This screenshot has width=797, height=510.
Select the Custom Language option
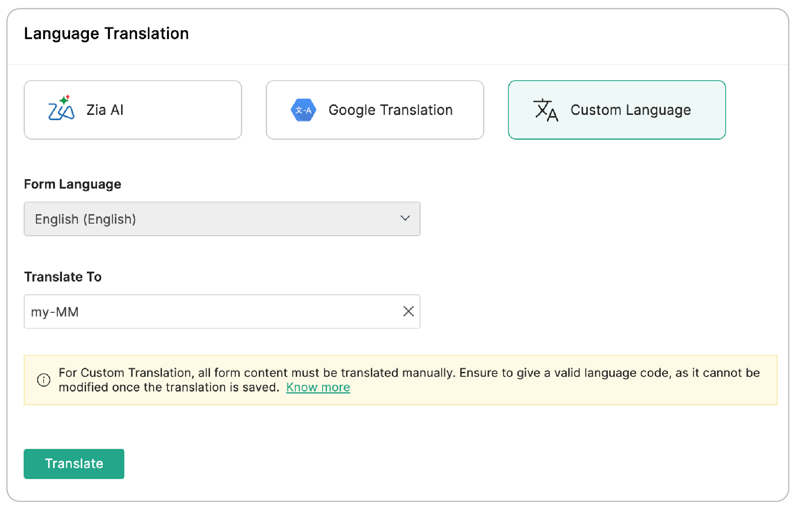click(617, 110)
